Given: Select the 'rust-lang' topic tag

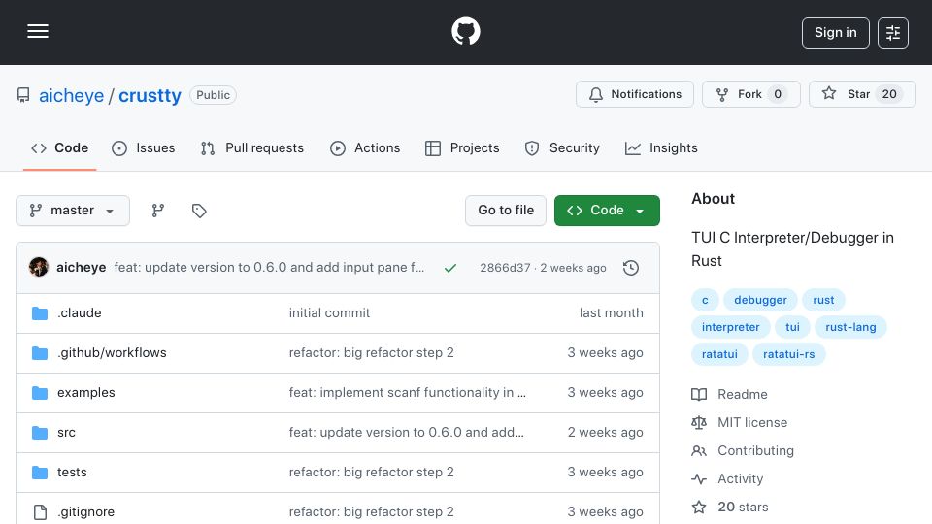Looking at the screenshot, I should point(850,327).
